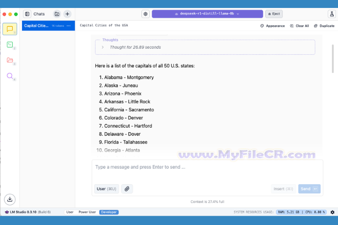Switch to Developer mode
The width and height of the screenshot is (338, 225).
(109, 212)
